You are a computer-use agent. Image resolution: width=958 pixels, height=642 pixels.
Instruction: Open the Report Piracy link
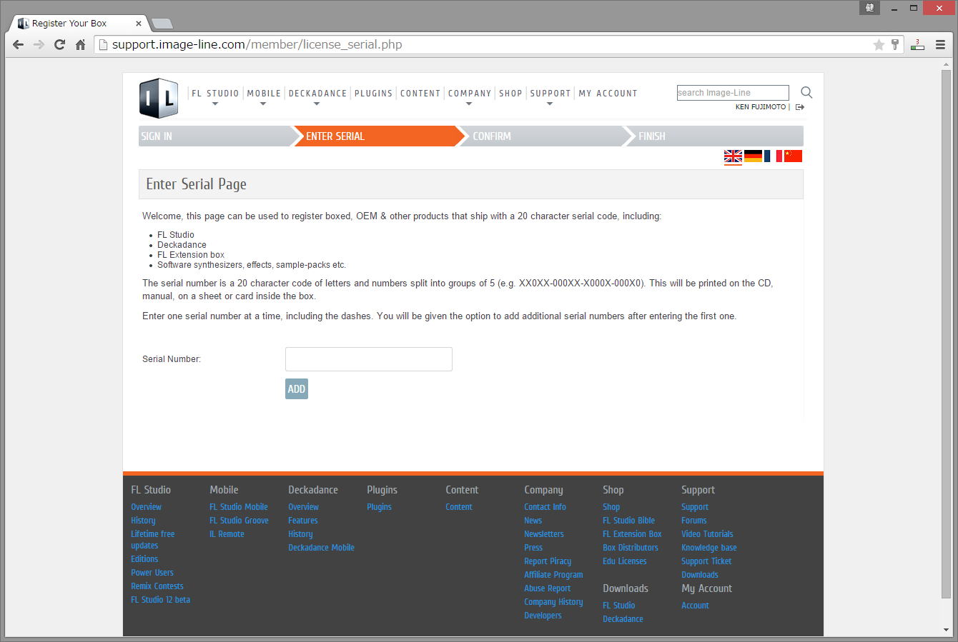(548, 561)
